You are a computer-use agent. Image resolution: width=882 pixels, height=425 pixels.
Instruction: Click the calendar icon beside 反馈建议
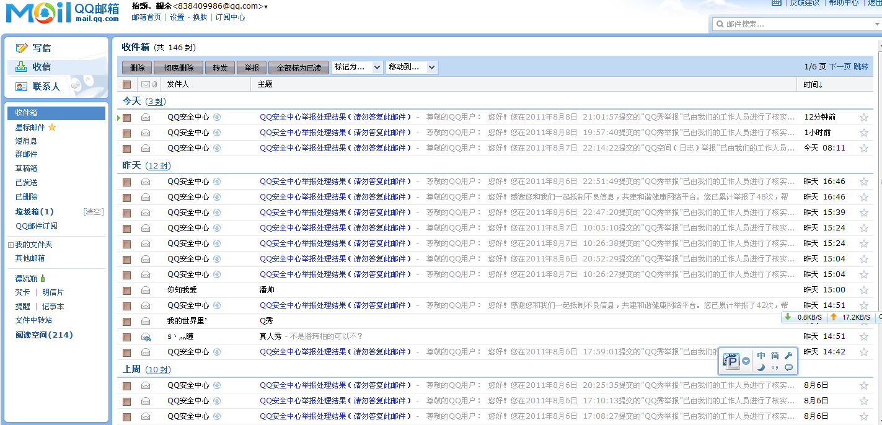click(776, 2)
